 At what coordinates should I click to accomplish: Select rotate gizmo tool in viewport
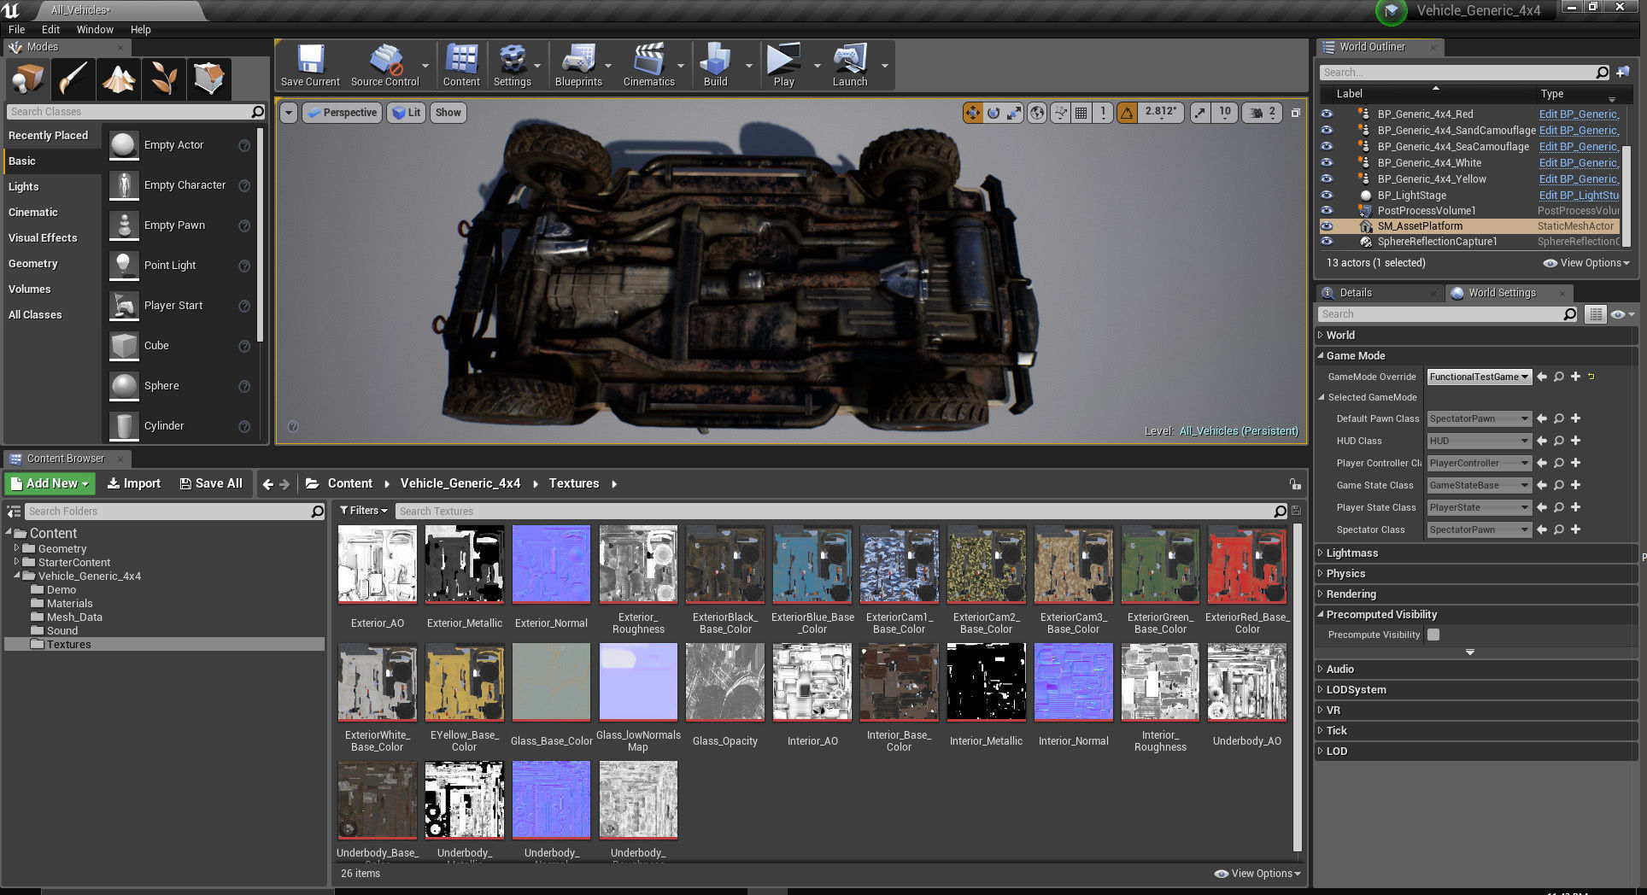(x=993, y=113)
